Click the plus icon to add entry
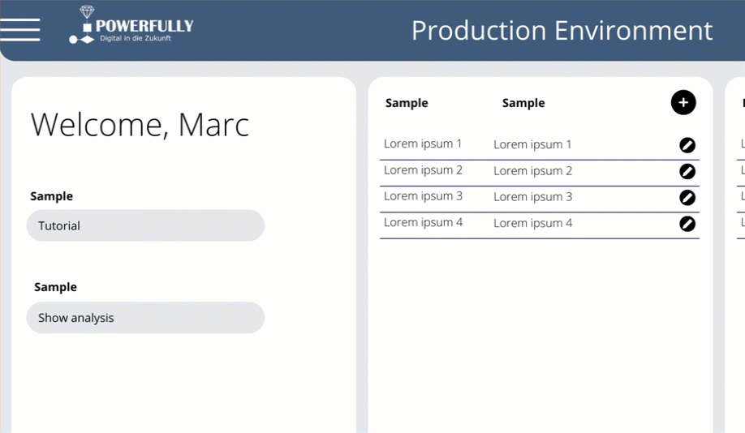Image resolution: width=745 pixels, height=433 pixels. [x=683, y=103]
